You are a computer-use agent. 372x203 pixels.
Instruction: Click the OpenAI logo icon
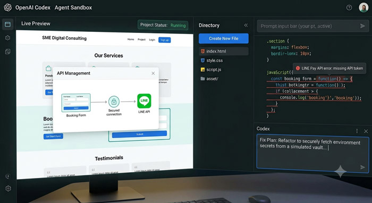(7, 7)
